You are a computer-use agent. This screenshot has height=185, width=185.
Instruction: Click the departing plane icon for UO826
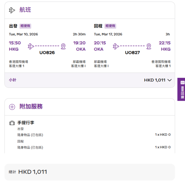click(31, 46)
